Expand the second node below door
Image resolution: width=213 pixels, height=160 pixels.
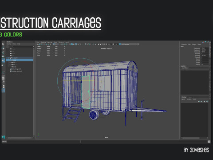click(9, 64)
